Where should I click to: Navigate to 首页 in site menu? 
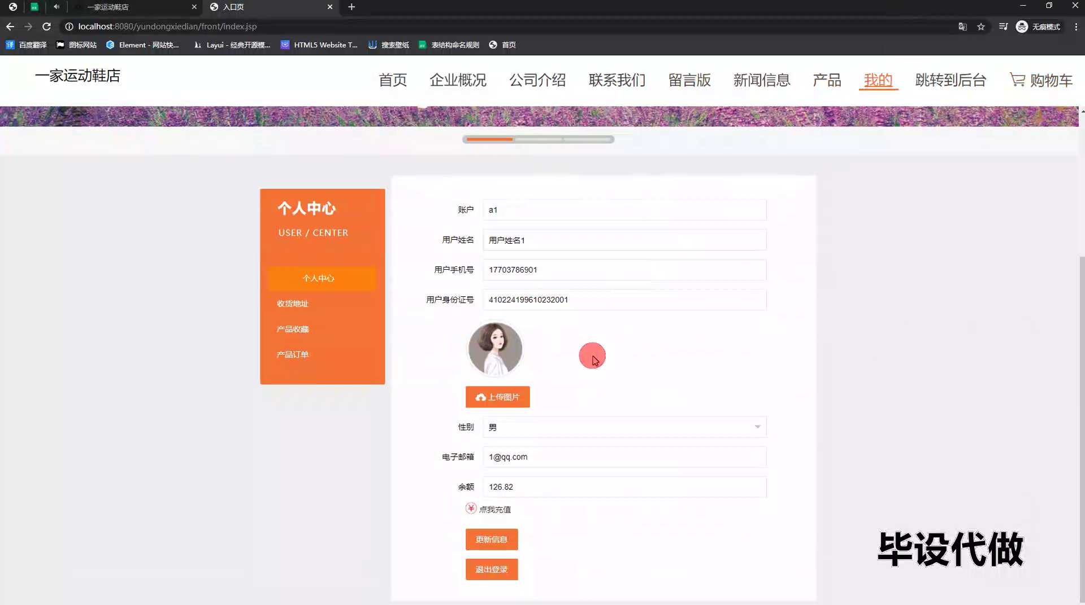click(x=393, y=80)
